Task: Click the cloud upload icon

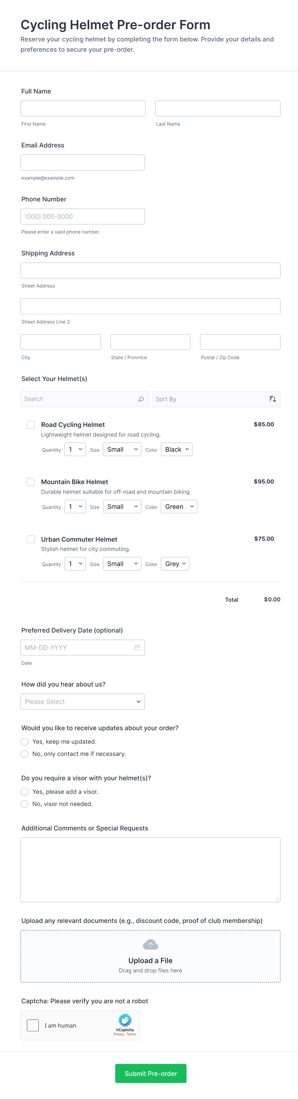Action: 150,944
